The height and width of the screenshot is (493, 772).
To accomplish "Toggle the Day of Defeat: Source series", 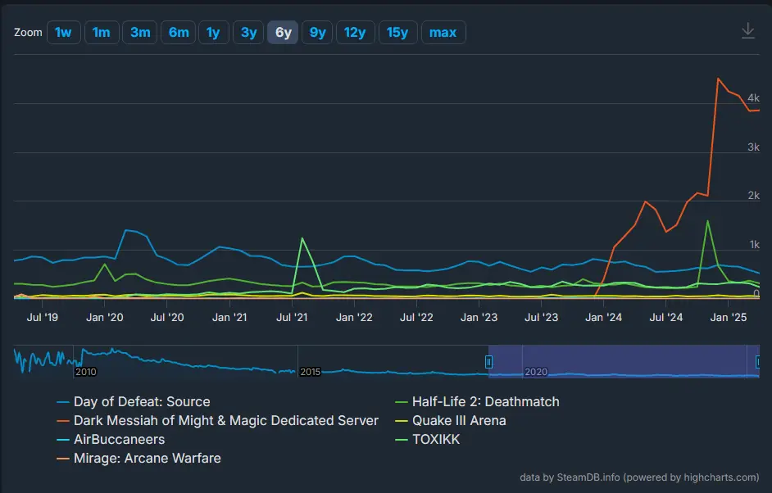I will 141,401.
